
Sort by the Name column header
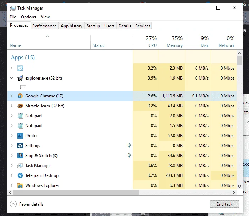pos(49,42)
